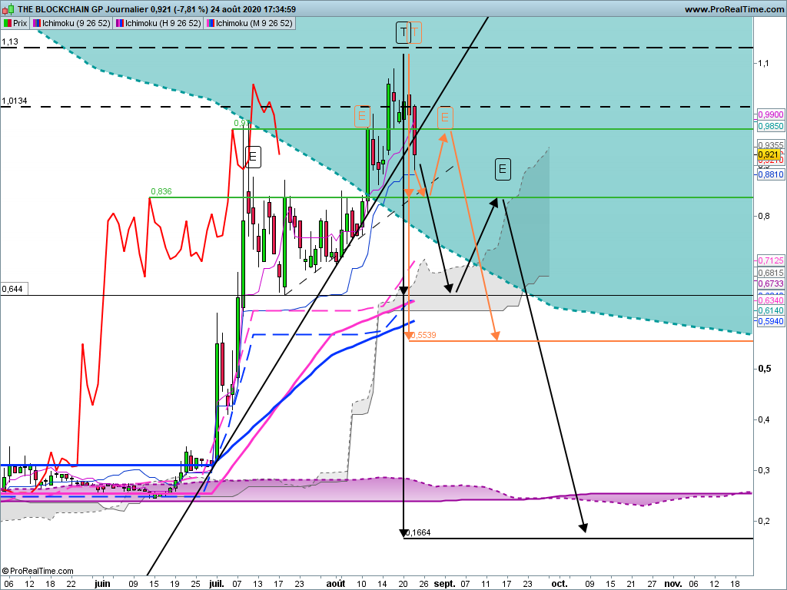The width and height of the screenshot is (787, 590).
Task: Click the 0,2 price axis tick
Action: pyautogui.click(x=763, y=522)
